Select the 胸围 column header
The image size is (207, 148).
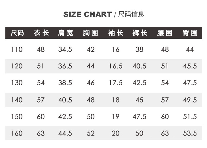(90, 33)
